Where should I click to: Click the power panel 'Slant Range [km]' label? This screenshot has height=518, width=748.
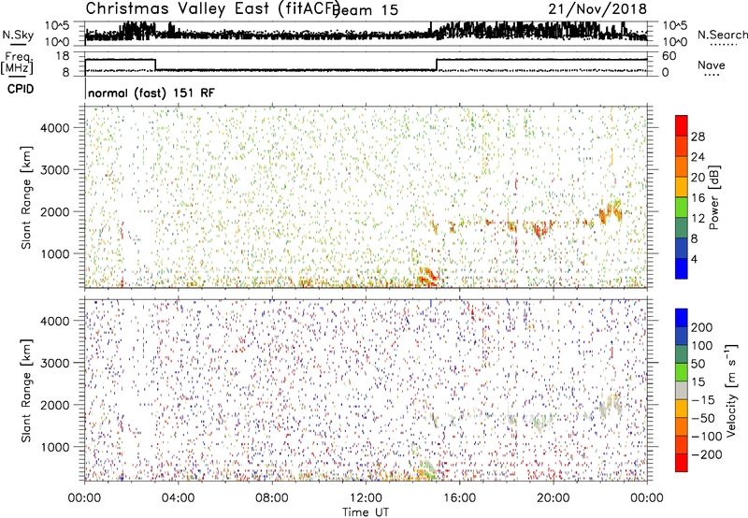(x=26, y=197)
